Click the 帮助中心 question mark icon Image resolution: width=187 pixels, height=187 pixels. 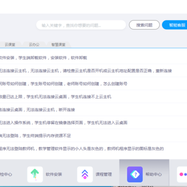pyautogui.click(x=135, y=175)
